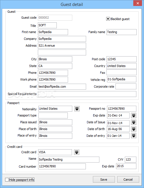Enable the Hide passport info checkbox

pos(7,180)
